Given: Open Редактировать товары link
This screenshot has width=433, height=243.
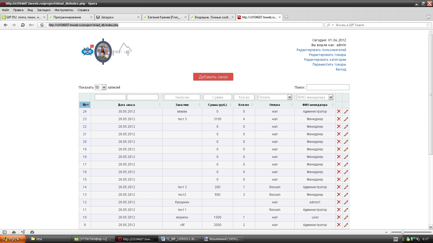Looking at the screenshot, I should 327,55.
